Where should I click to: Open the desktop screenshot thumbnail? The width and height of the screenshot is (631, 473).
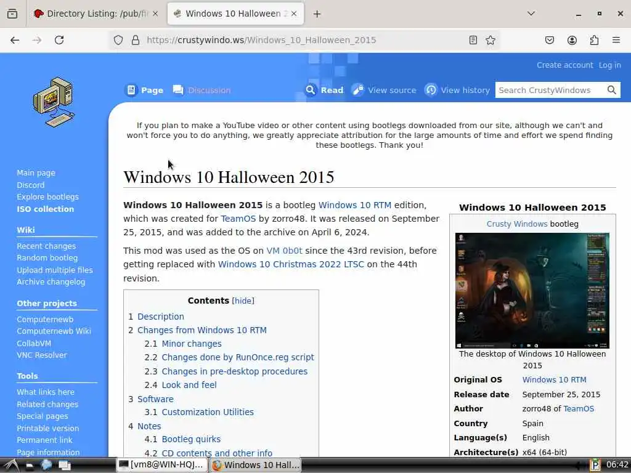(532, 291)
